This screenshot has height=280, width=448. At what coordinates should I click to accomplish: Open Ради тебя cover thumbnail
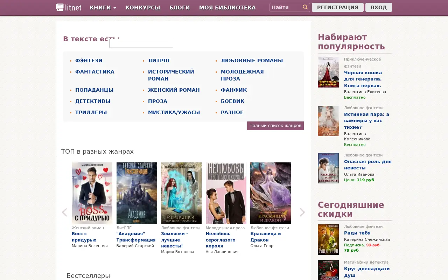pos(328,239)
